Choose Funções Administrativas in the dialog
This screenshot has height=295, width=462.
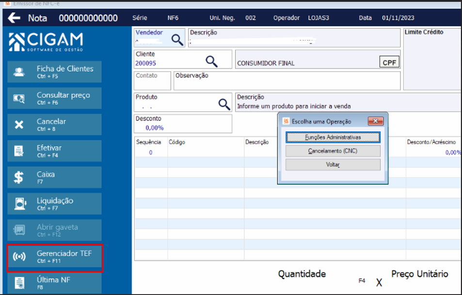click(x=333, y=137)
